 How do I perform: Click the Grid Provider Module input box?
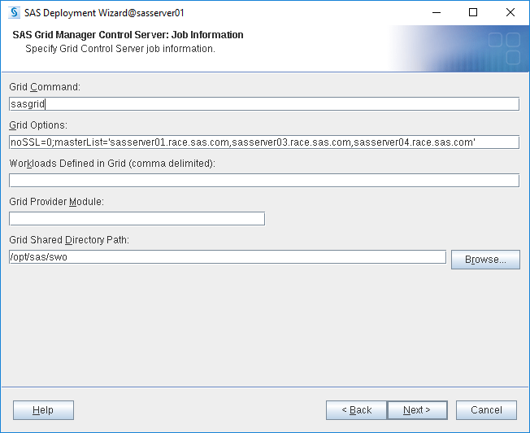coord(137,218)
